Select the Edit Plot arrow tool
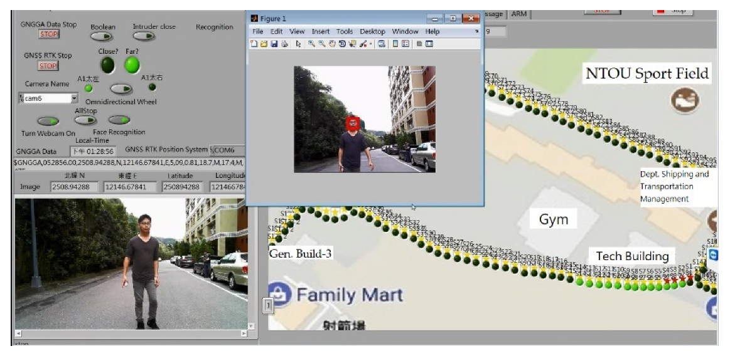This screenshot has width=730, height=356. click(298, 44)
